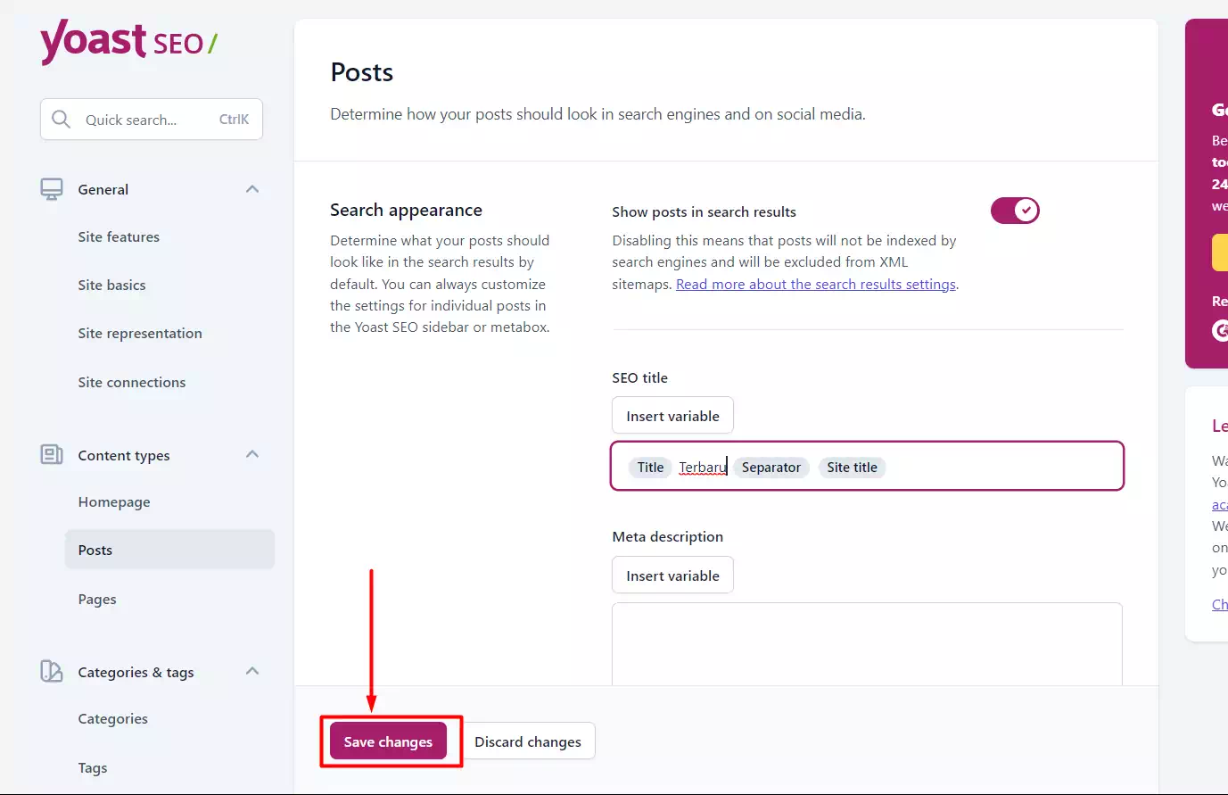Screen dimensions: 1228x795
Task: Click the Search appearance heading
Action: (406, 210)
